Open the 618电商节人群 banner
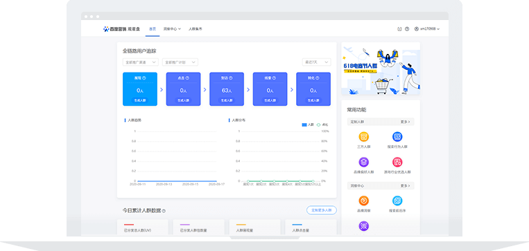The height and width of the screenshot is (251, 529). tap(381, 69)
